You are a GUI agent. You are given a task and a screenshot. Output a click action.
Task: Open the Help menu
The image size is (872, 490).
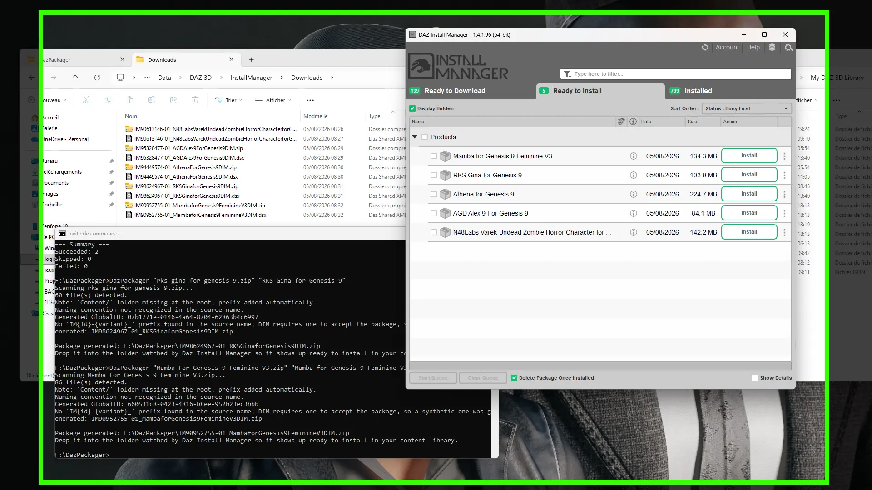tap(753, 47)
